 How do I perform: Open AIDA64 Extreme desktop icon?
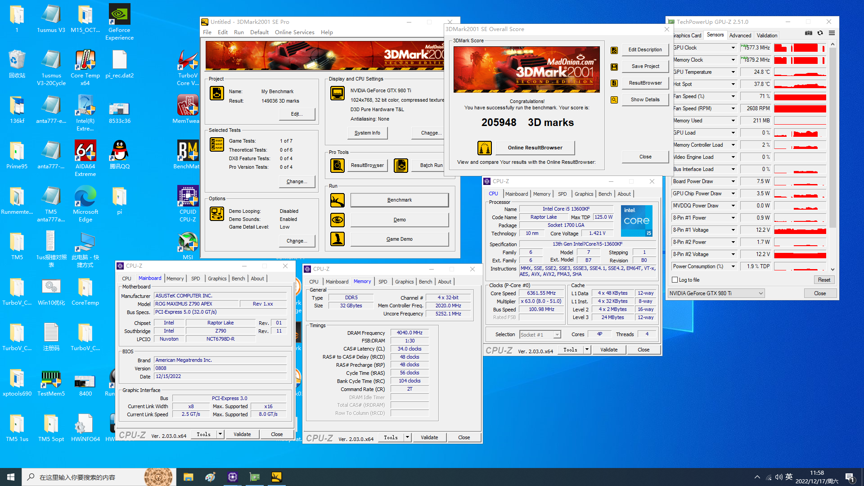85,158
